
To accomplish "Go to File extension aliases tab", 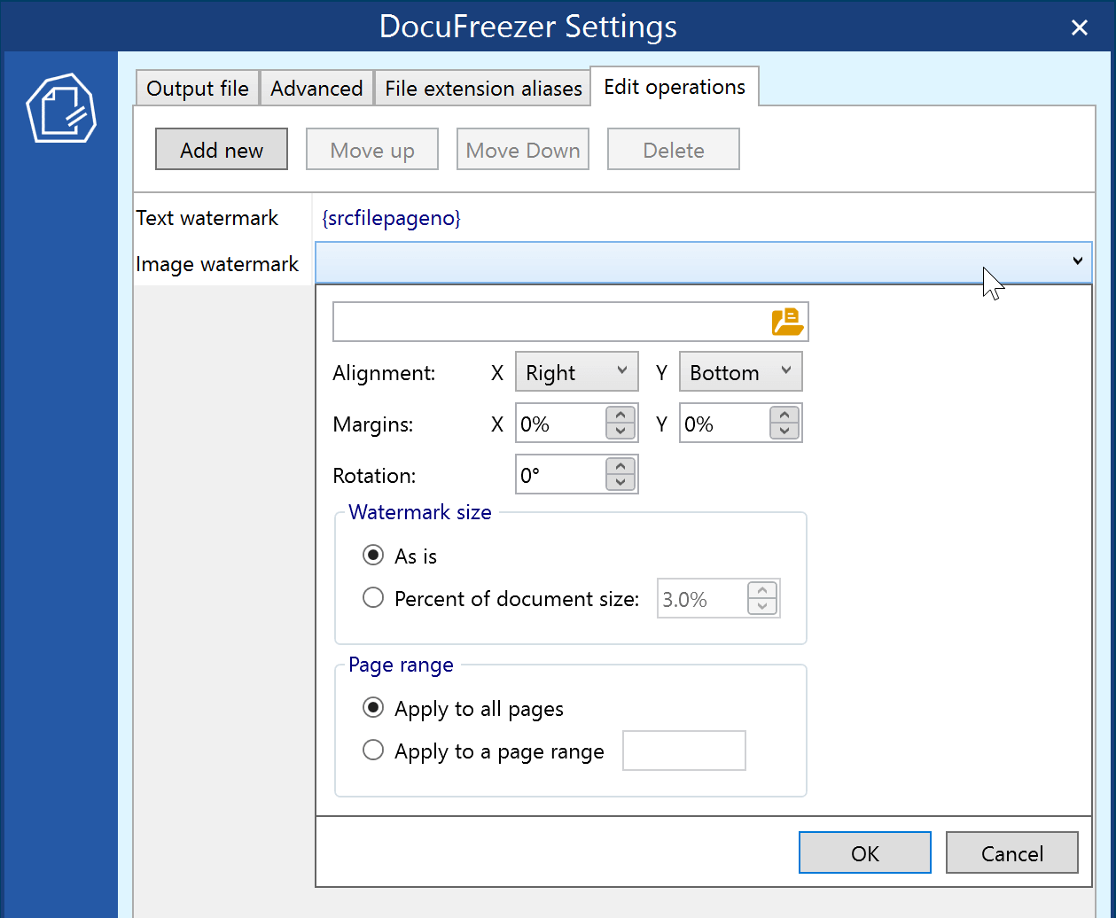I will pos(483,89).
